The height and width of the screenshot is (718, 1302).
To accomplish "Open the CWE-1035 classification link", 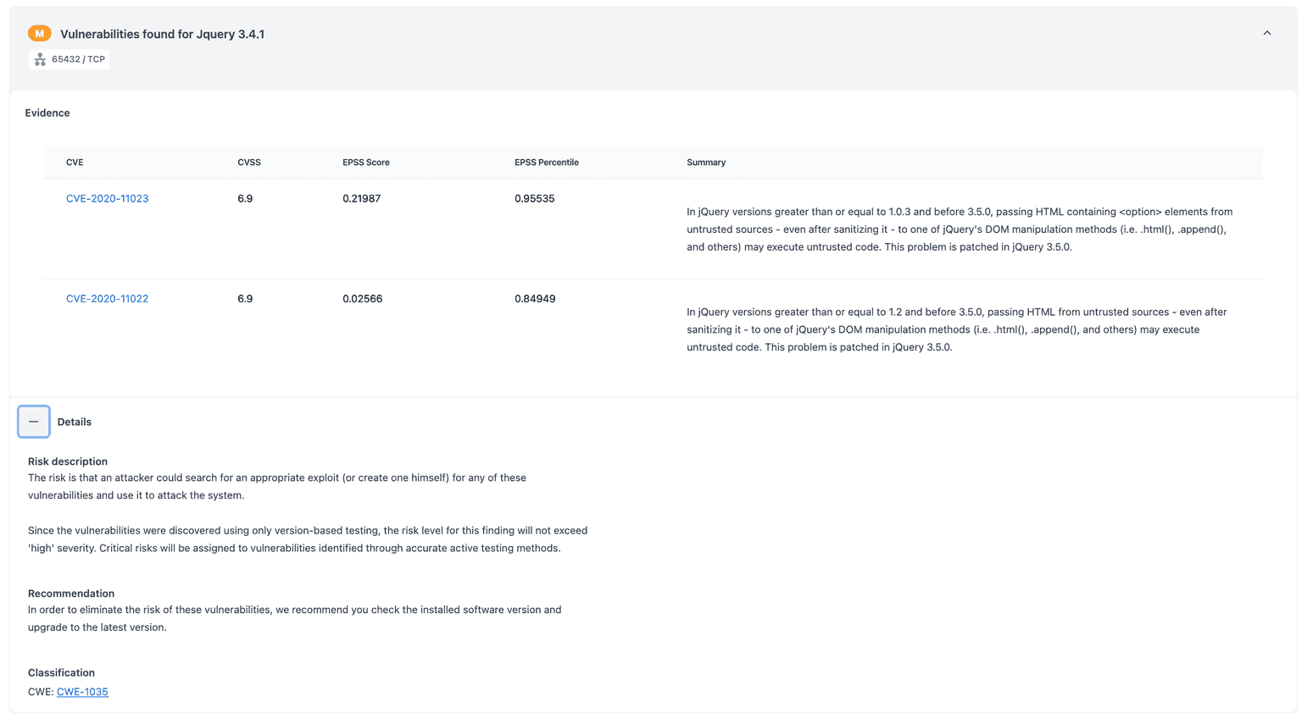I will pyautogui.click(x=82, y=691).
